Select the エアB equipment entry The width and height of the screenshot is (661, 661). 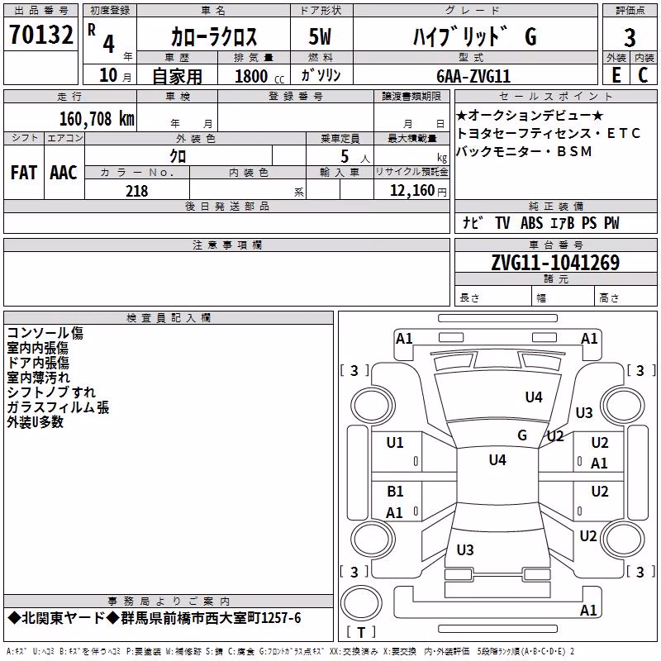tap(563, 222)
